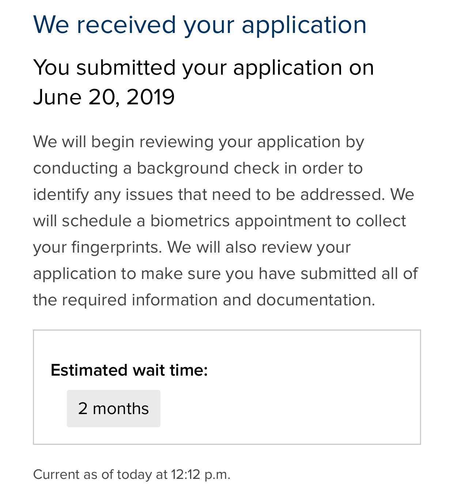Click the word 'Estimated' in the bold label
This screenshot has height=484, width=454.
89,370
